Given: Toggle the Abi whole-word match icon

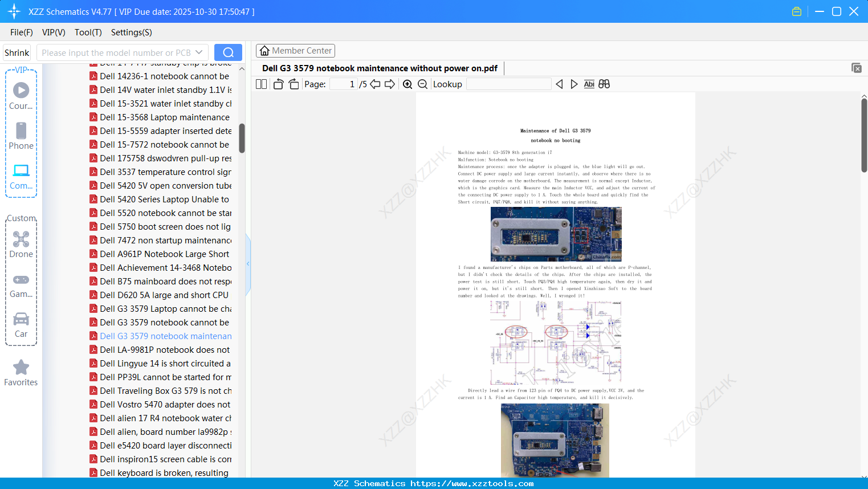Looking at the screenshot, I should pyautogui.click(x=589, y=84).
